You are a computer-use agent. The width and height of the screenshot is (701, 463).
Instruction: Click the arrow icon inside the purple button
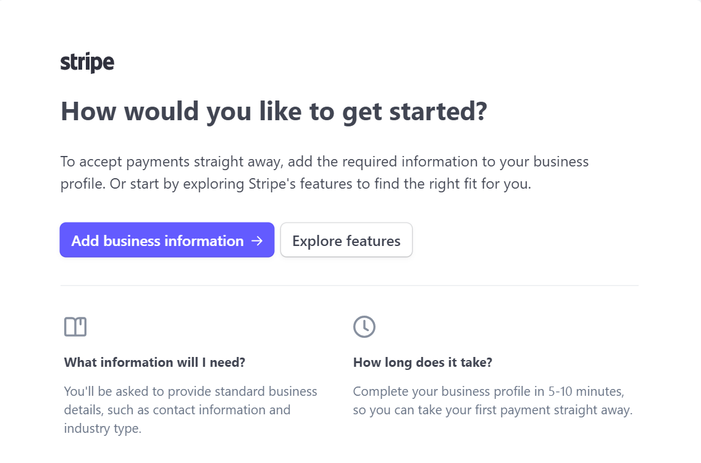coord(257,241)
